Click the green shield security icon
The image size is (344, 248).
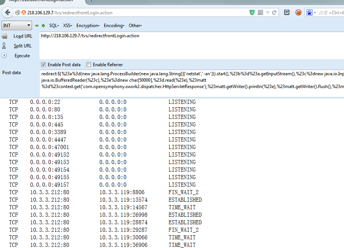click(x=252, y=12)
